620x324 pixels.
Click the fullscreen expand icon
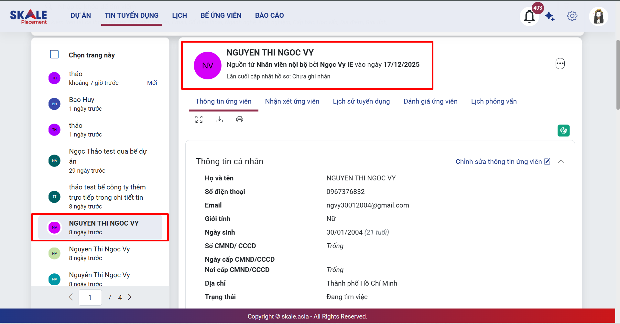(x=199, y=119)
